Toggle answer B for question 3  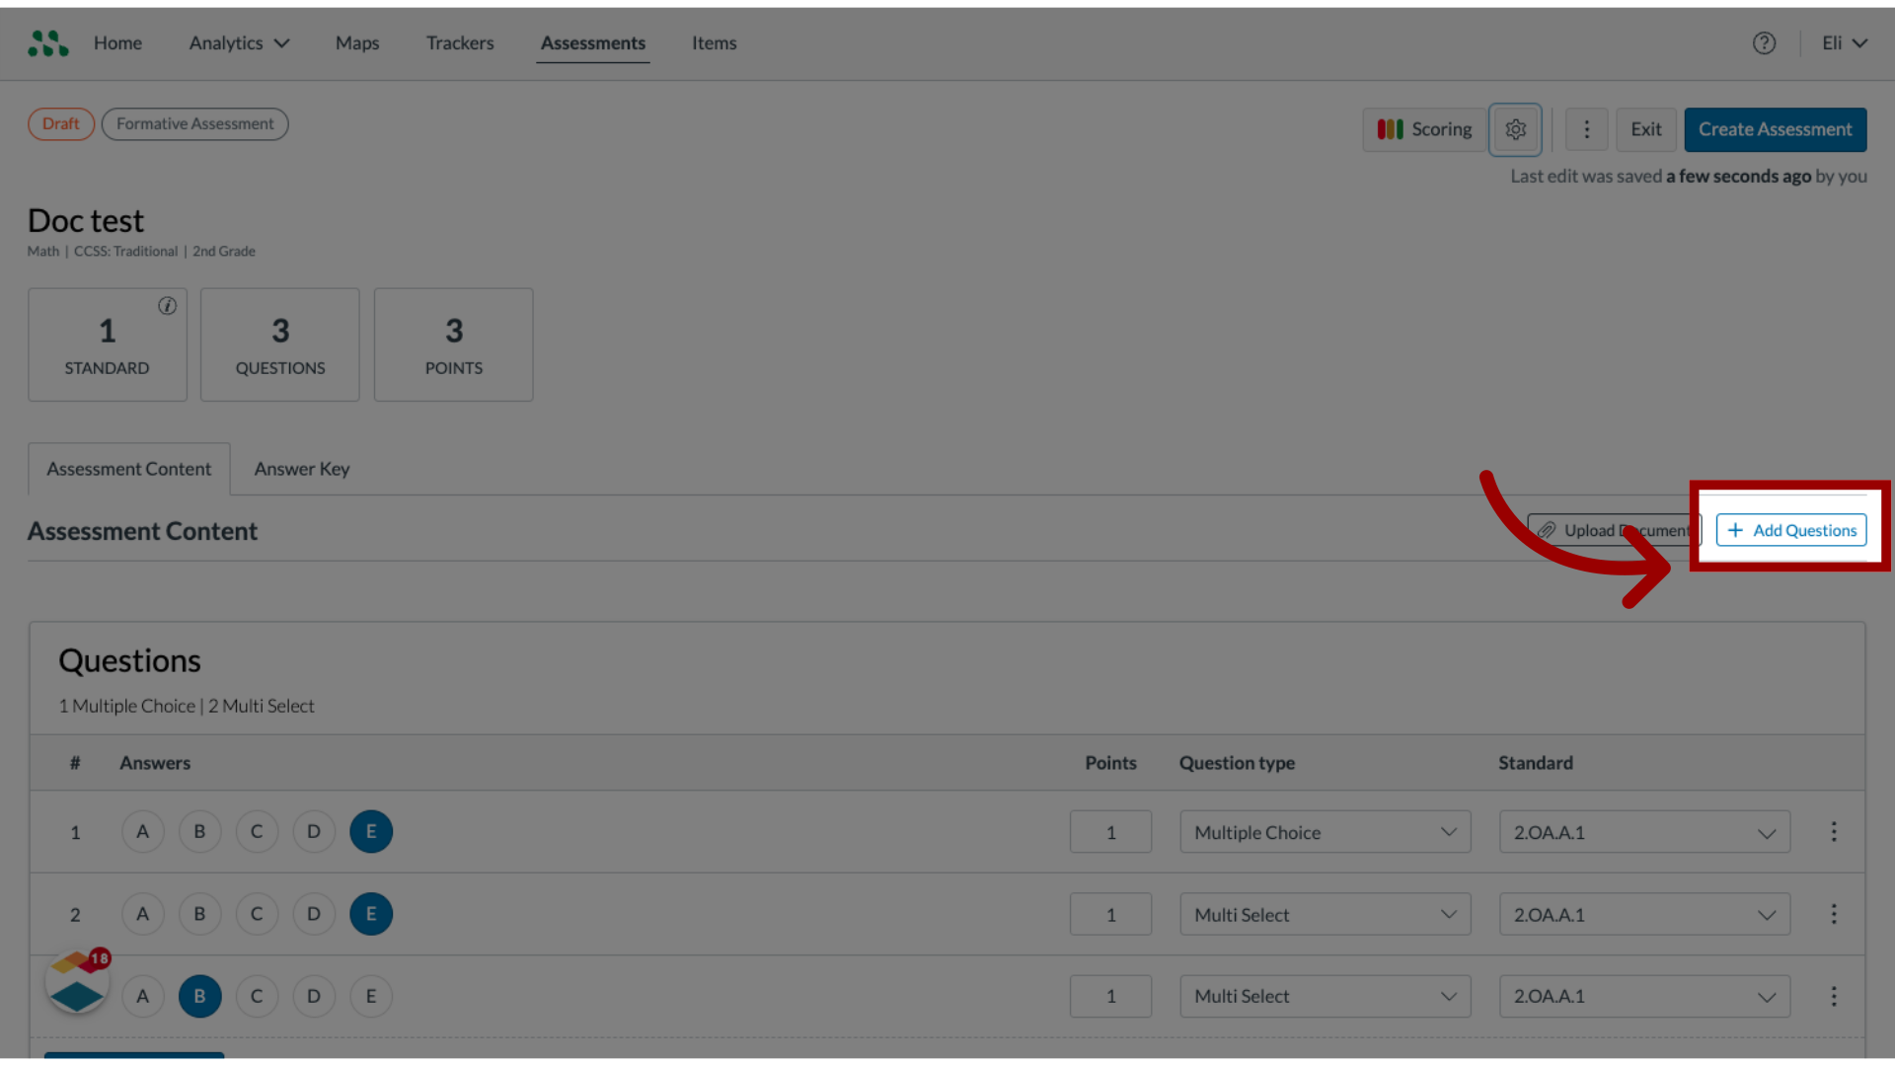[x=199, y=996]
